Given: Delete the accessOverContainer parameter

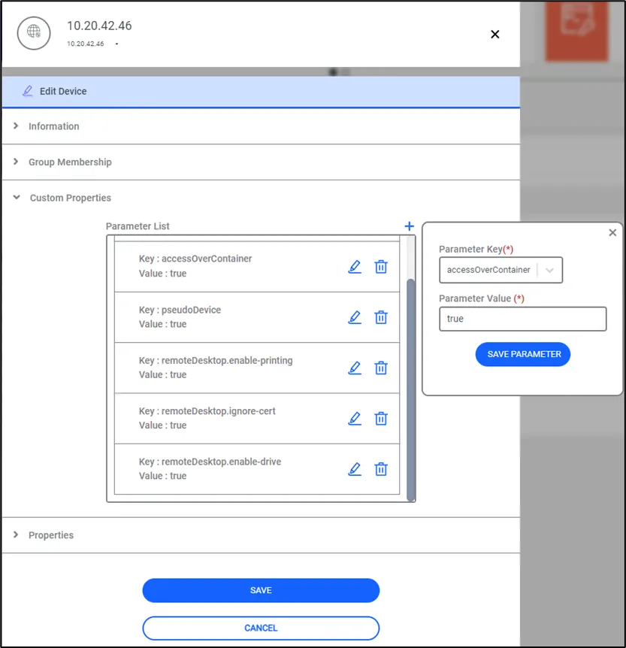Looking at the screenshot, I should (381, 267).
